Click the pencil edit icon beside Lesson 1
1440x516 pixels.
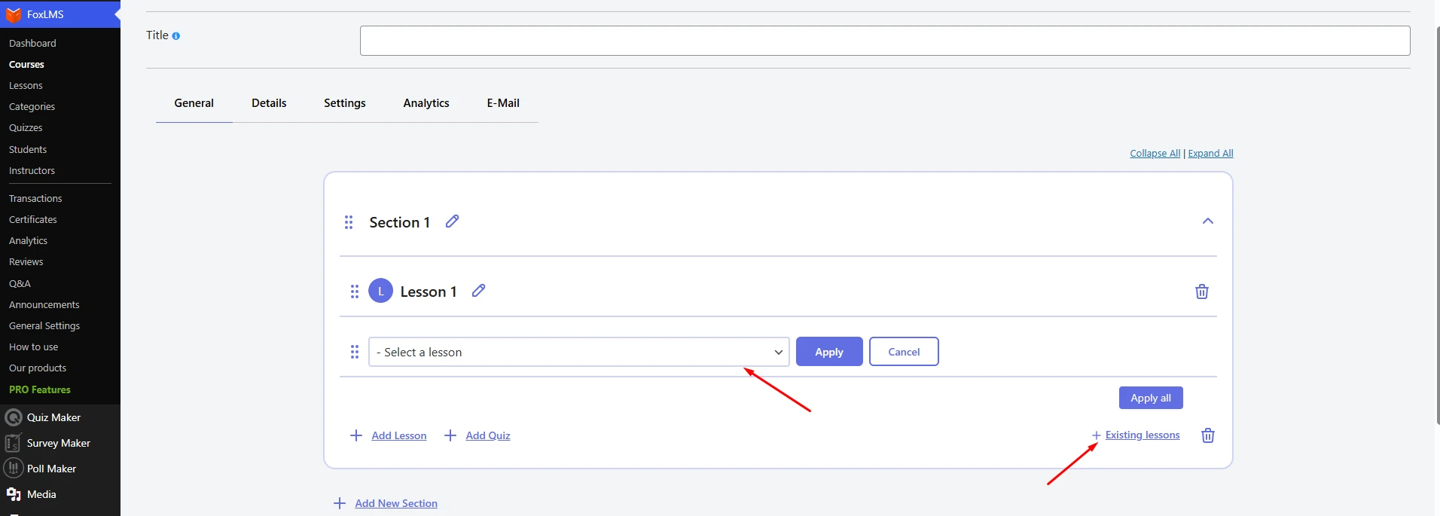pos(478,291)
